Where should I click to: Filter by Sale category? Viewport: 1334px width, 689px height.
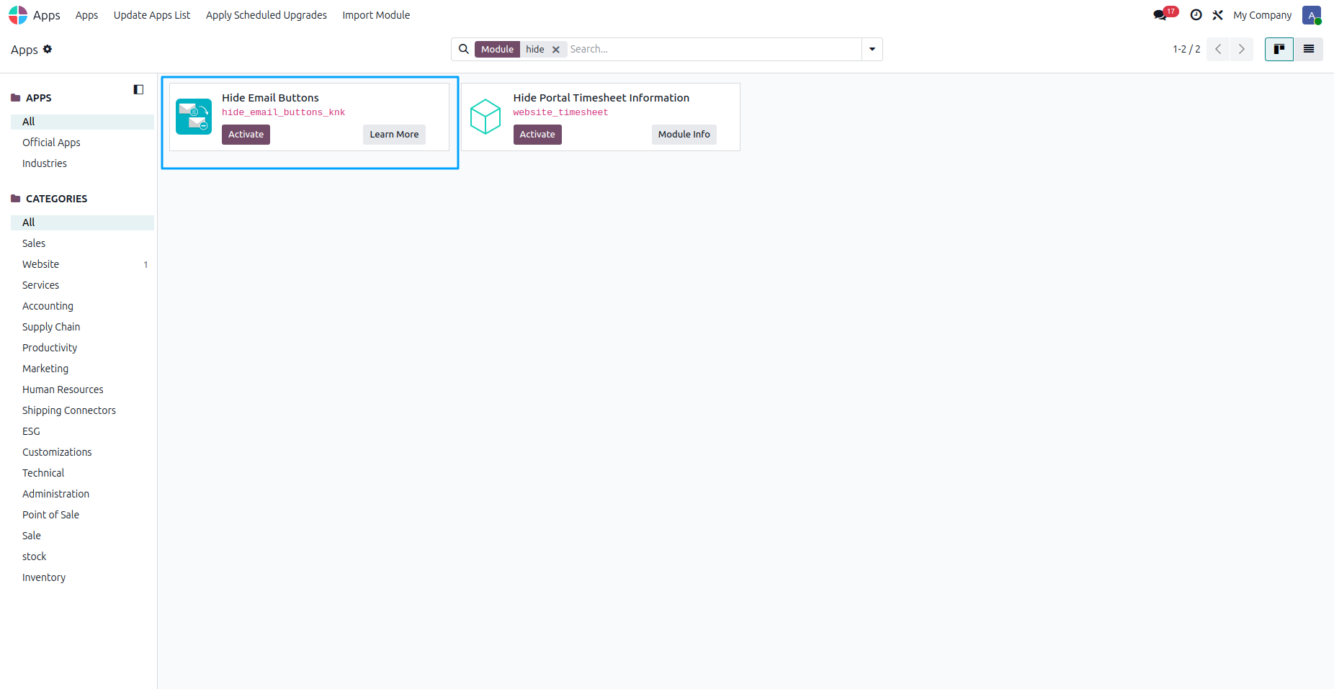click(82, 536)
